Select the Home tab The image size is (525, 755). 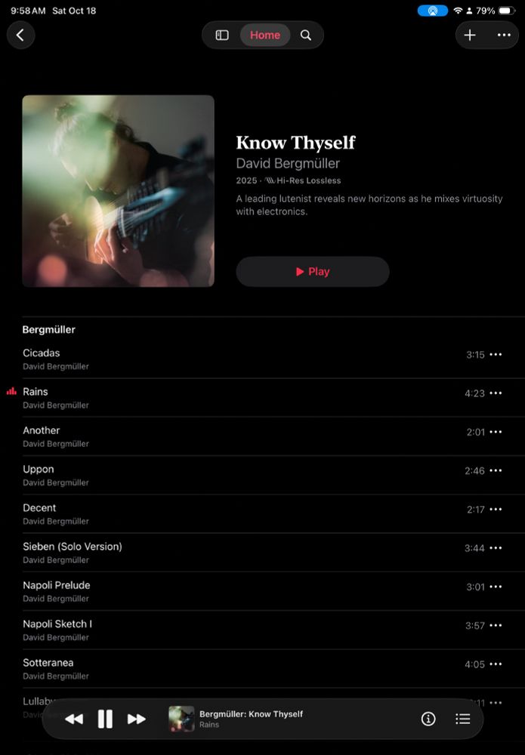click(x=265, y=35)
